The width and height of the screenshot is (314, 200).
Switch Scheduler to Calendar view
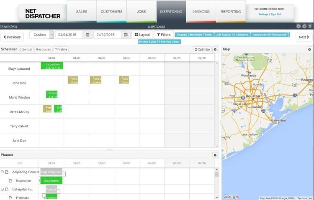tap(26, 49)
